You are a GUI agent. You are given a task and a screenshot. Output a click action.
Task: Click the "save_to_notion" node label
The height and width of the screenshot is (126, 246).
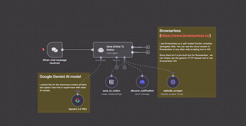pos(112,91)
